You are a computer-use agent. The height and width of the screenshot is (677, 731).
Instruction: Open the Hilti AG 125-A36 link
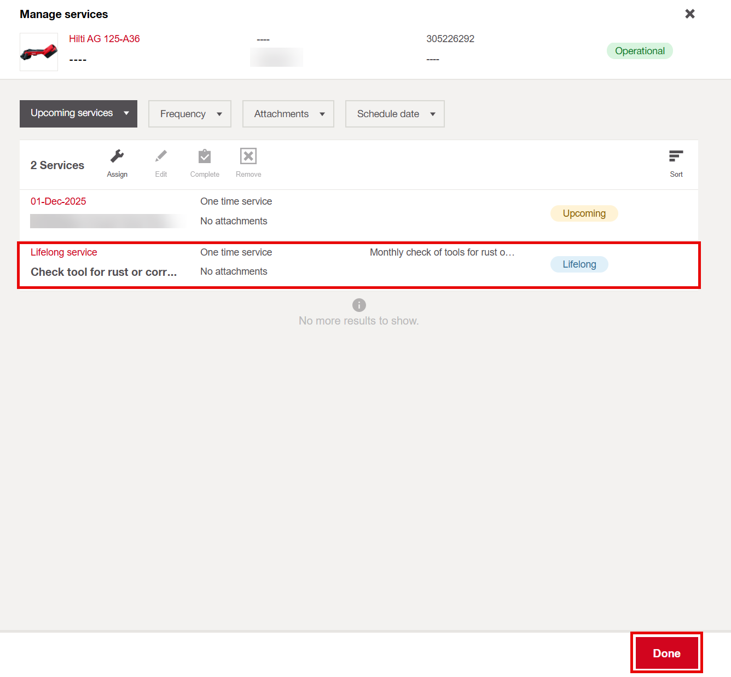[105, 39]
